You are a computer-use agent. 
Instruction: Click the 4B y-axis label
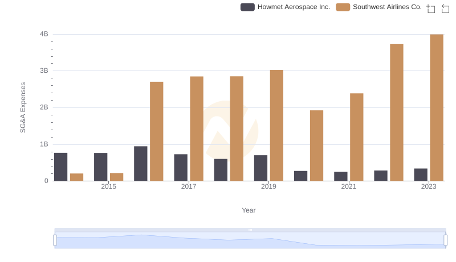point(44,34)
